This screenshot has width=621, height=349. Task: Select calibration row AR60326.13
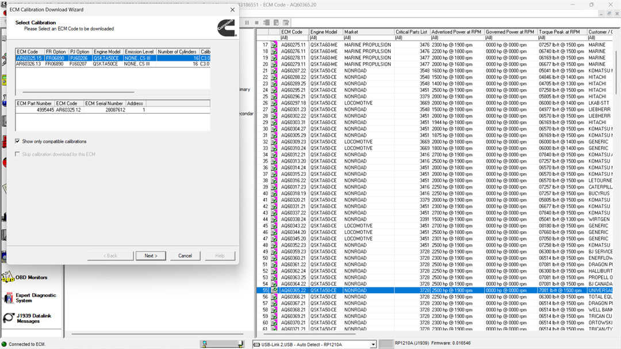(x=29, y=64)
